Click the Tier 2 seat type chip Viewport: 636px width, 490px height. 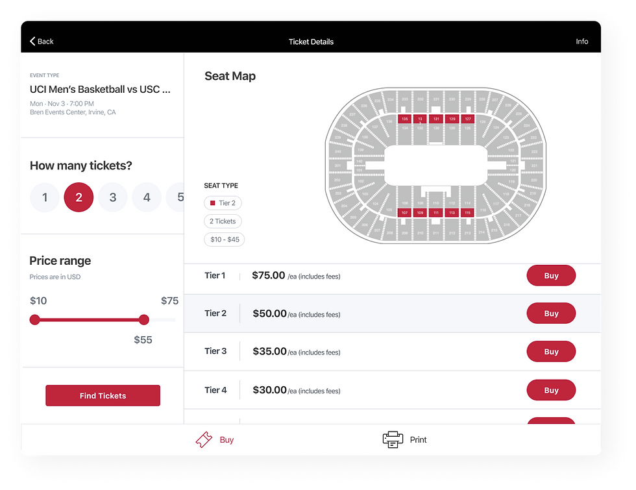point(223,202)
